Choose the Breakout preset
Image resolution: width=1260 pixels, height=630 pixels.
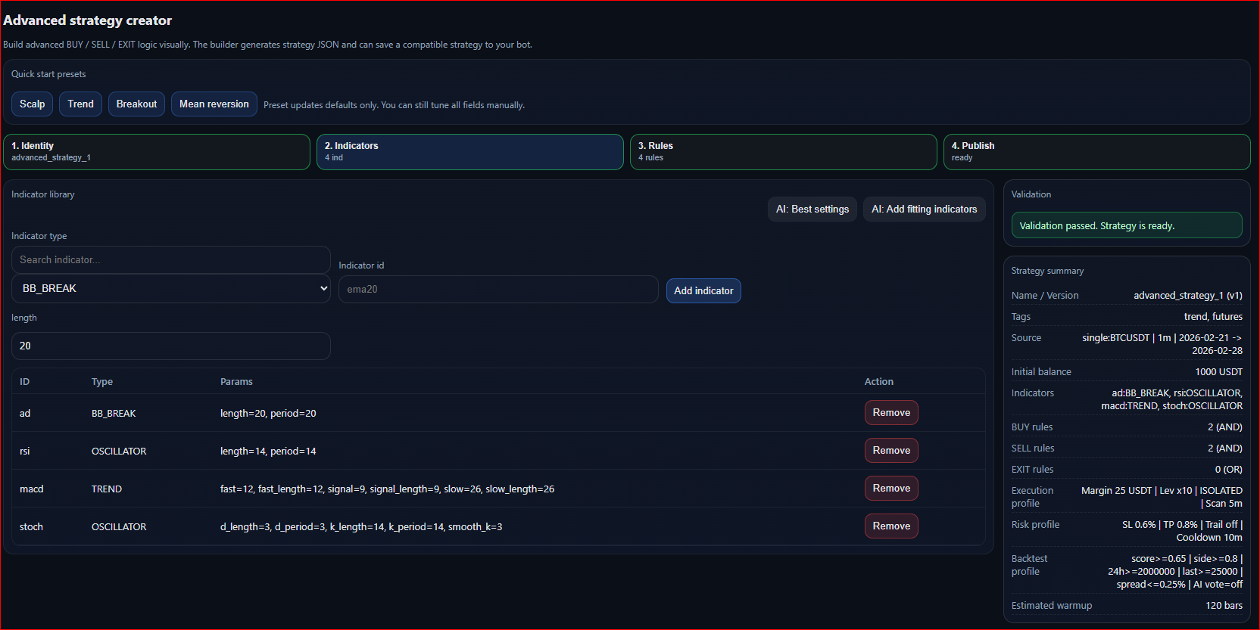point(136,104)
